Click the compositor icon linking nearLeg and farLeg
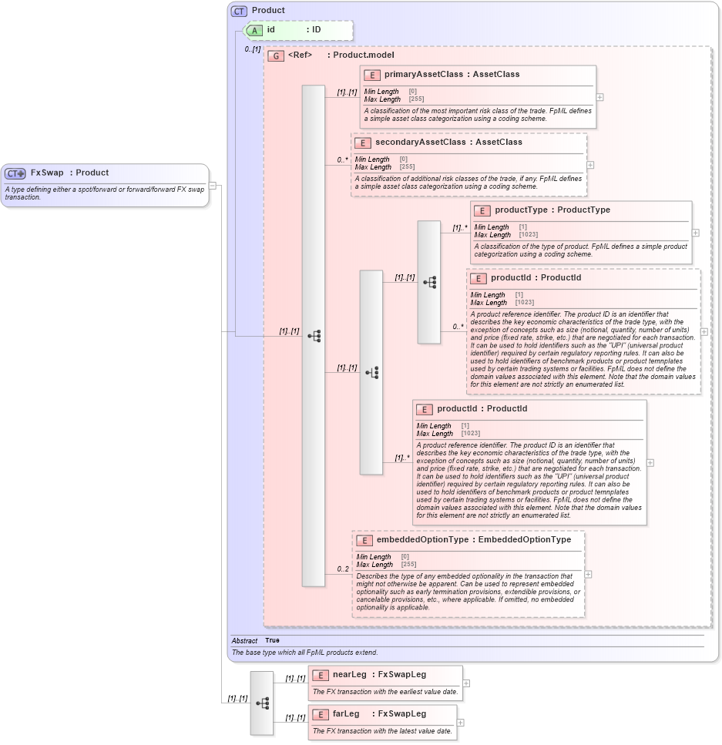Viewport: 722px width, 745px height. [262, 703]
